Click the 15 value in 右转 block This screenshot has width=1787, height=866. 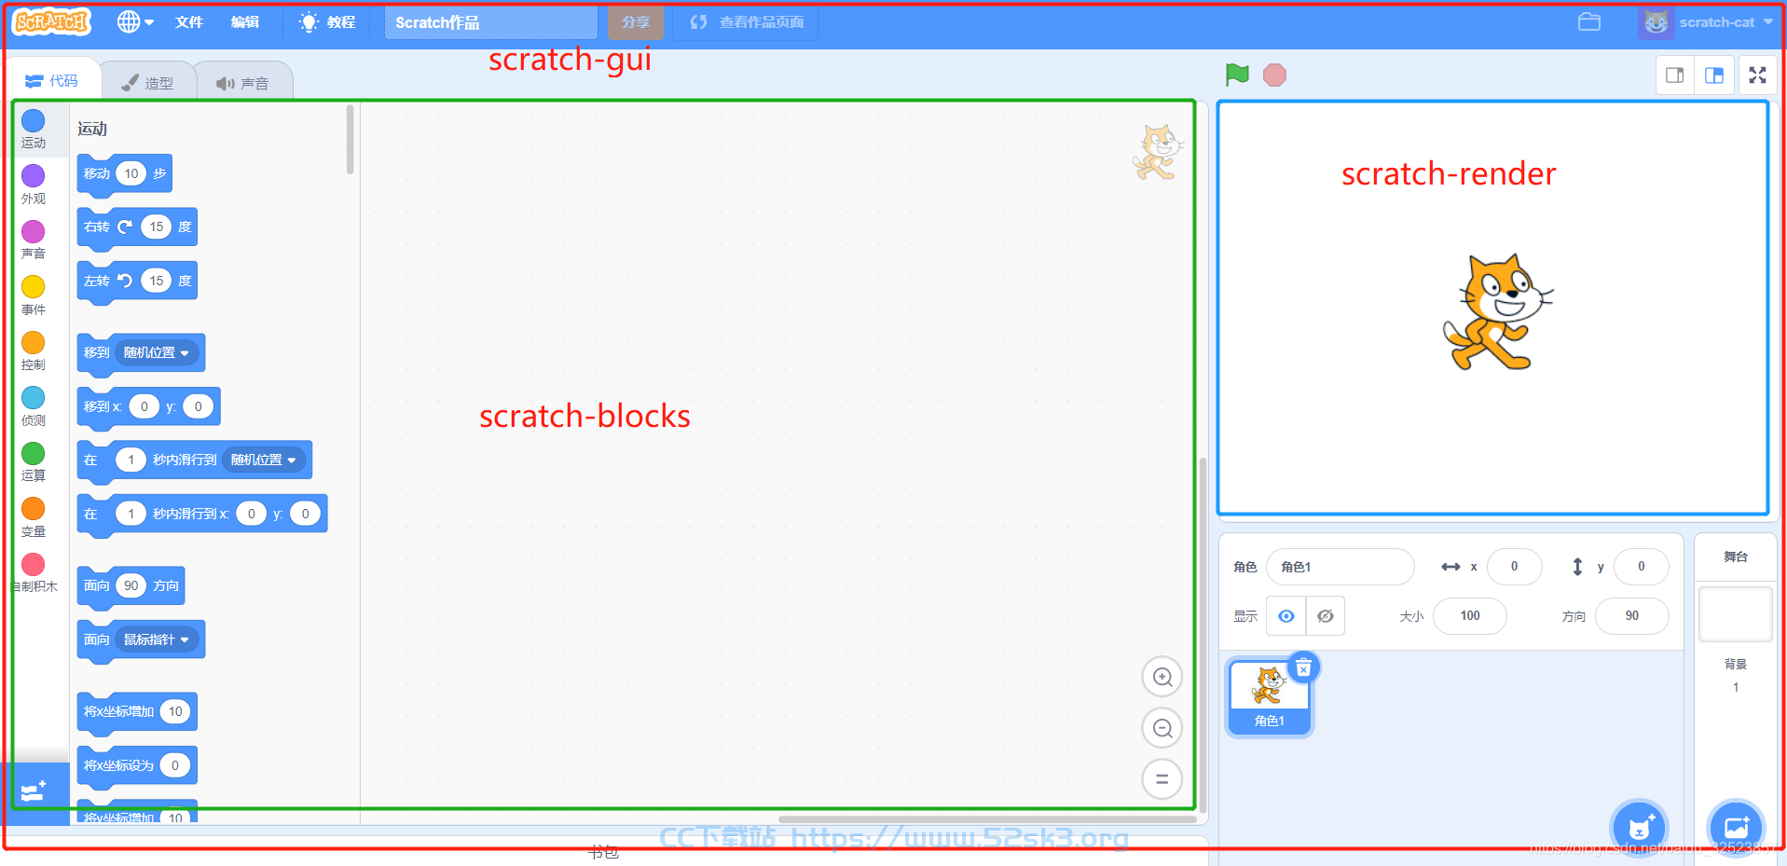157,227
